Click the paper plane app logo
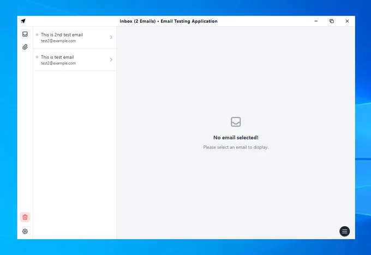 coord(23,21)
